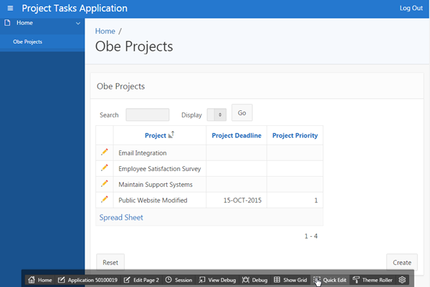Download the Spread Sheet link
This screenshot has height=287, width=430.
pyautogui.click(x=121, y=218)
